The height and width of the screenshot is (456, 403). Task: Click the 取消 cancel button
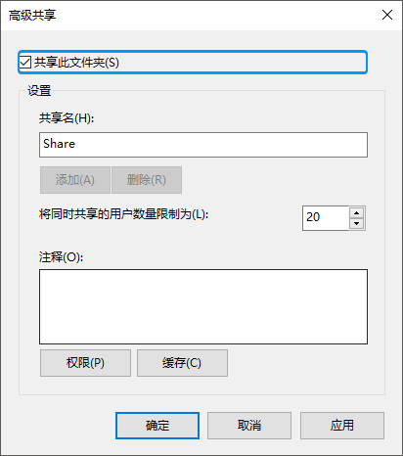coord(249,426)
